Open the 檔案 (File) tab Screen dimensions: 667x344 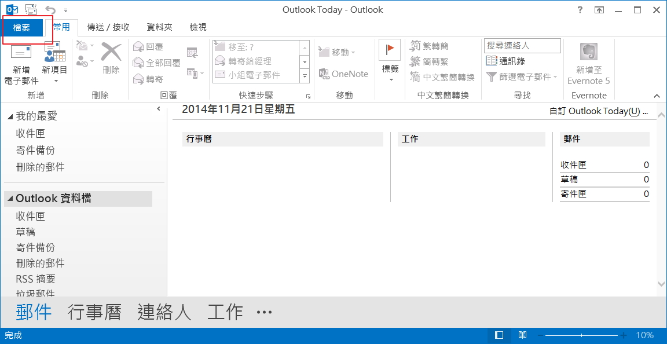tap(21, 28)
